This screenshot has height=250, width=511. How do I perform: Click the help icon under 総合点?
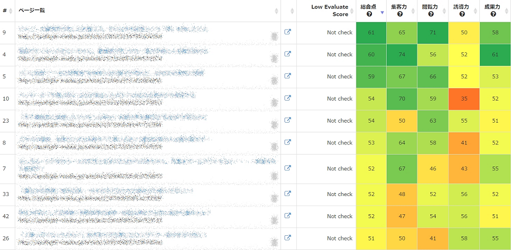pos(369,14)
